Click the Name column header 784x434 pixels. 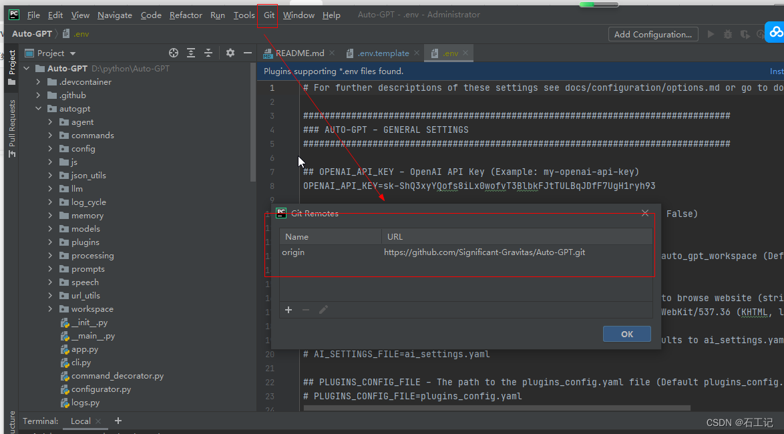click(331, 236)
